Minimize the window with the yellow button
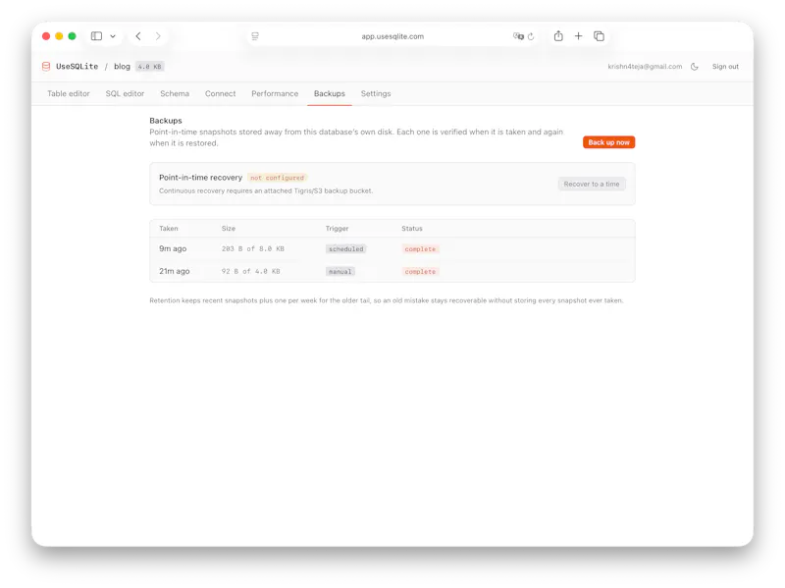 59,36
